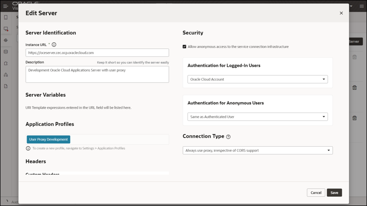Open Components icon in left sidebar
Image resolution: width=367 pixels, height=206 pixels.
click(6, 75)
